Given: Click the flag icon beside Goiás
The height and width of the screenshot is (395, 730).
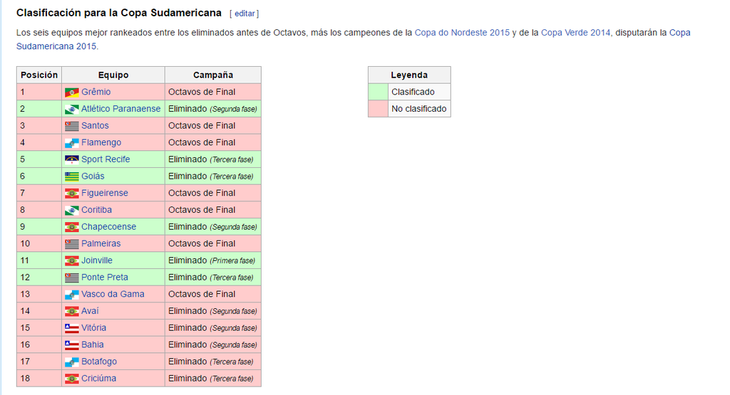Looking at the screenshot, I should 72,177.
